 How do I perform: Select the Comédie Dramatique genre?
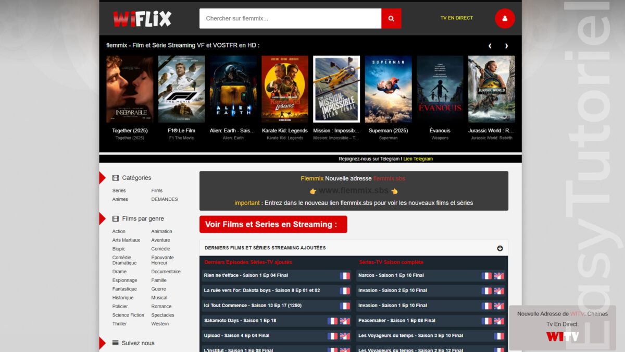coord(124,260)
